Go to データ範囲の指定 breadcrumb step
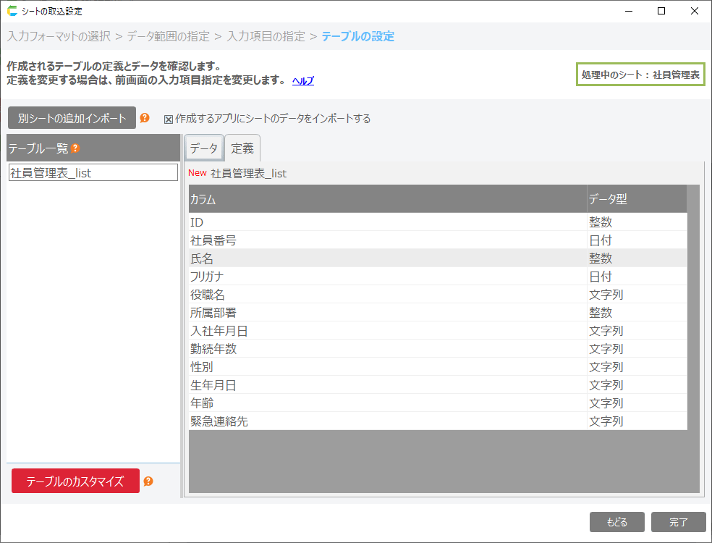The width and height of the screenshot is (712, 543). 168,36
